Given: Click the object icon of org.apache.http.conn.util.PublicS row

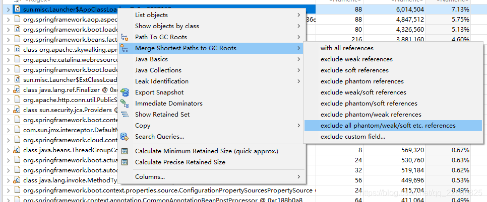Looking at the screenshot, I should 17,100.
